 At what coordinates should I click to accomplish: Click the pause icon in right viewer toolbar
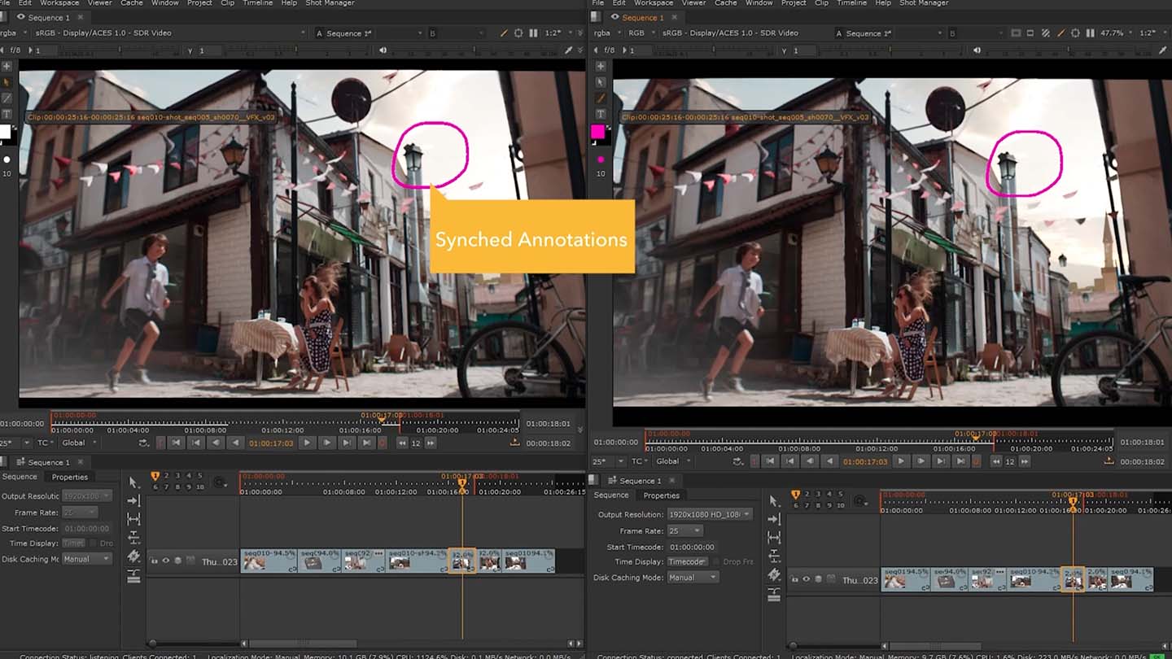point(1090,33)
